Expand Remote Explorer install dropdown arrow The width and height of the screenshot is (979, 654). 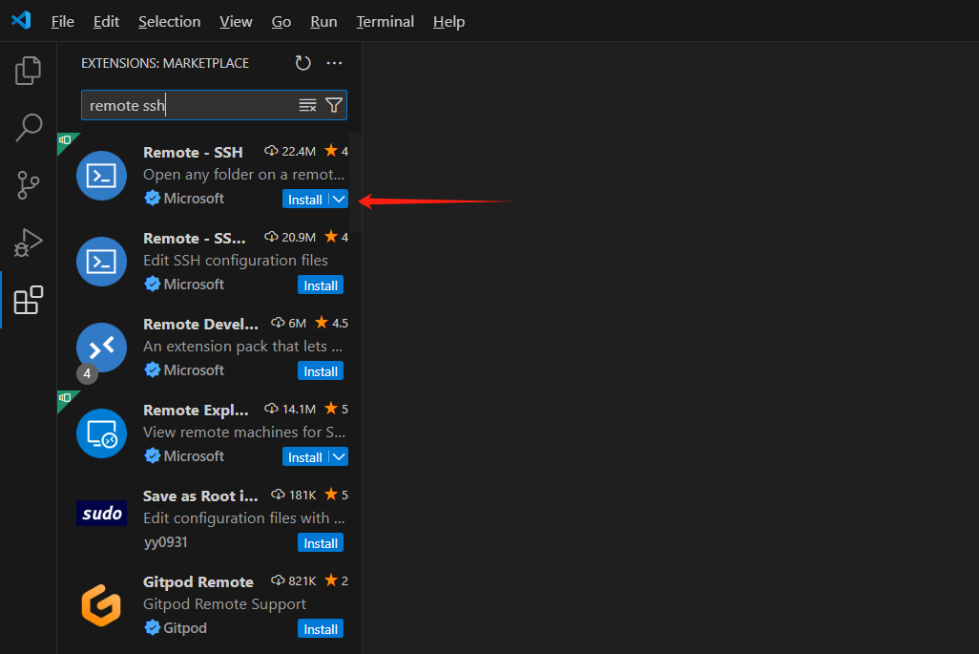[x=339, y=456]
